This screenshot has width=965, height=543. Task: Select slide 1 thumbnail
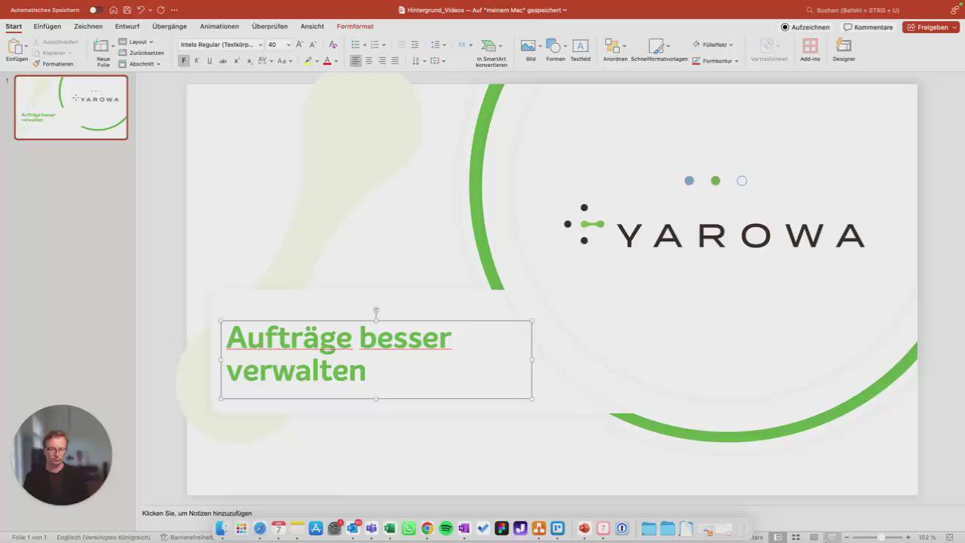pos(71,107)
